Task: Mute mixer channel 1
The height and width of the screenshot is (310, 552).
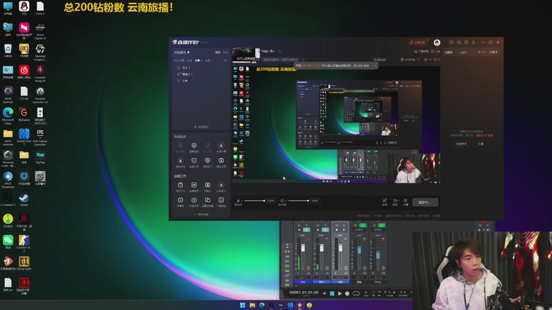Action: point(299,225)
